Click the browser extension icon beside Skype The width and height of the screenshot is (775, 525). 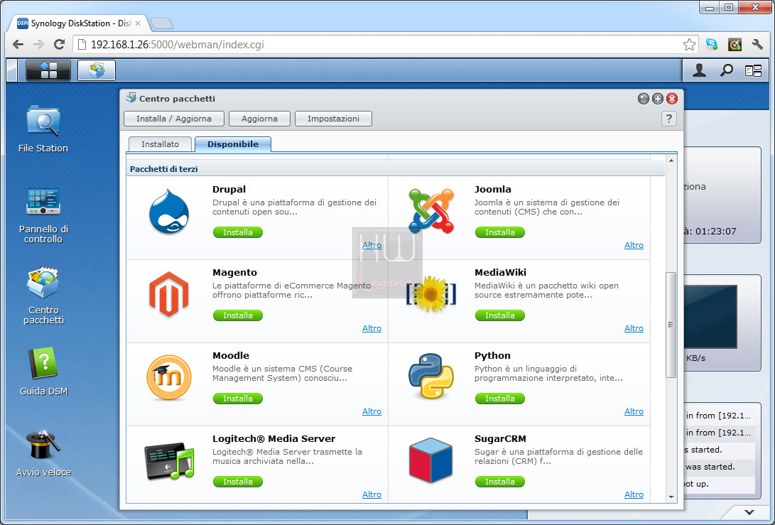735,45
